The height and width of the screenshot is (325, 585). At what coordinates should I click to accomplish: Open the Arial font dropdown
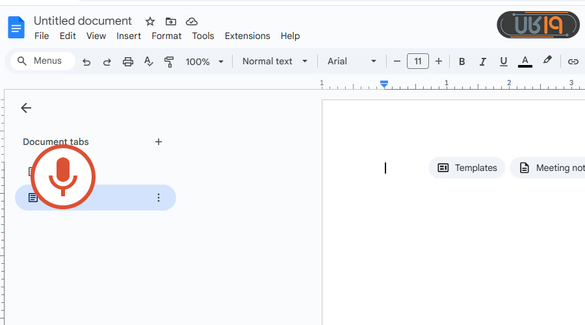pyautogui.click(x=352, y=61)
